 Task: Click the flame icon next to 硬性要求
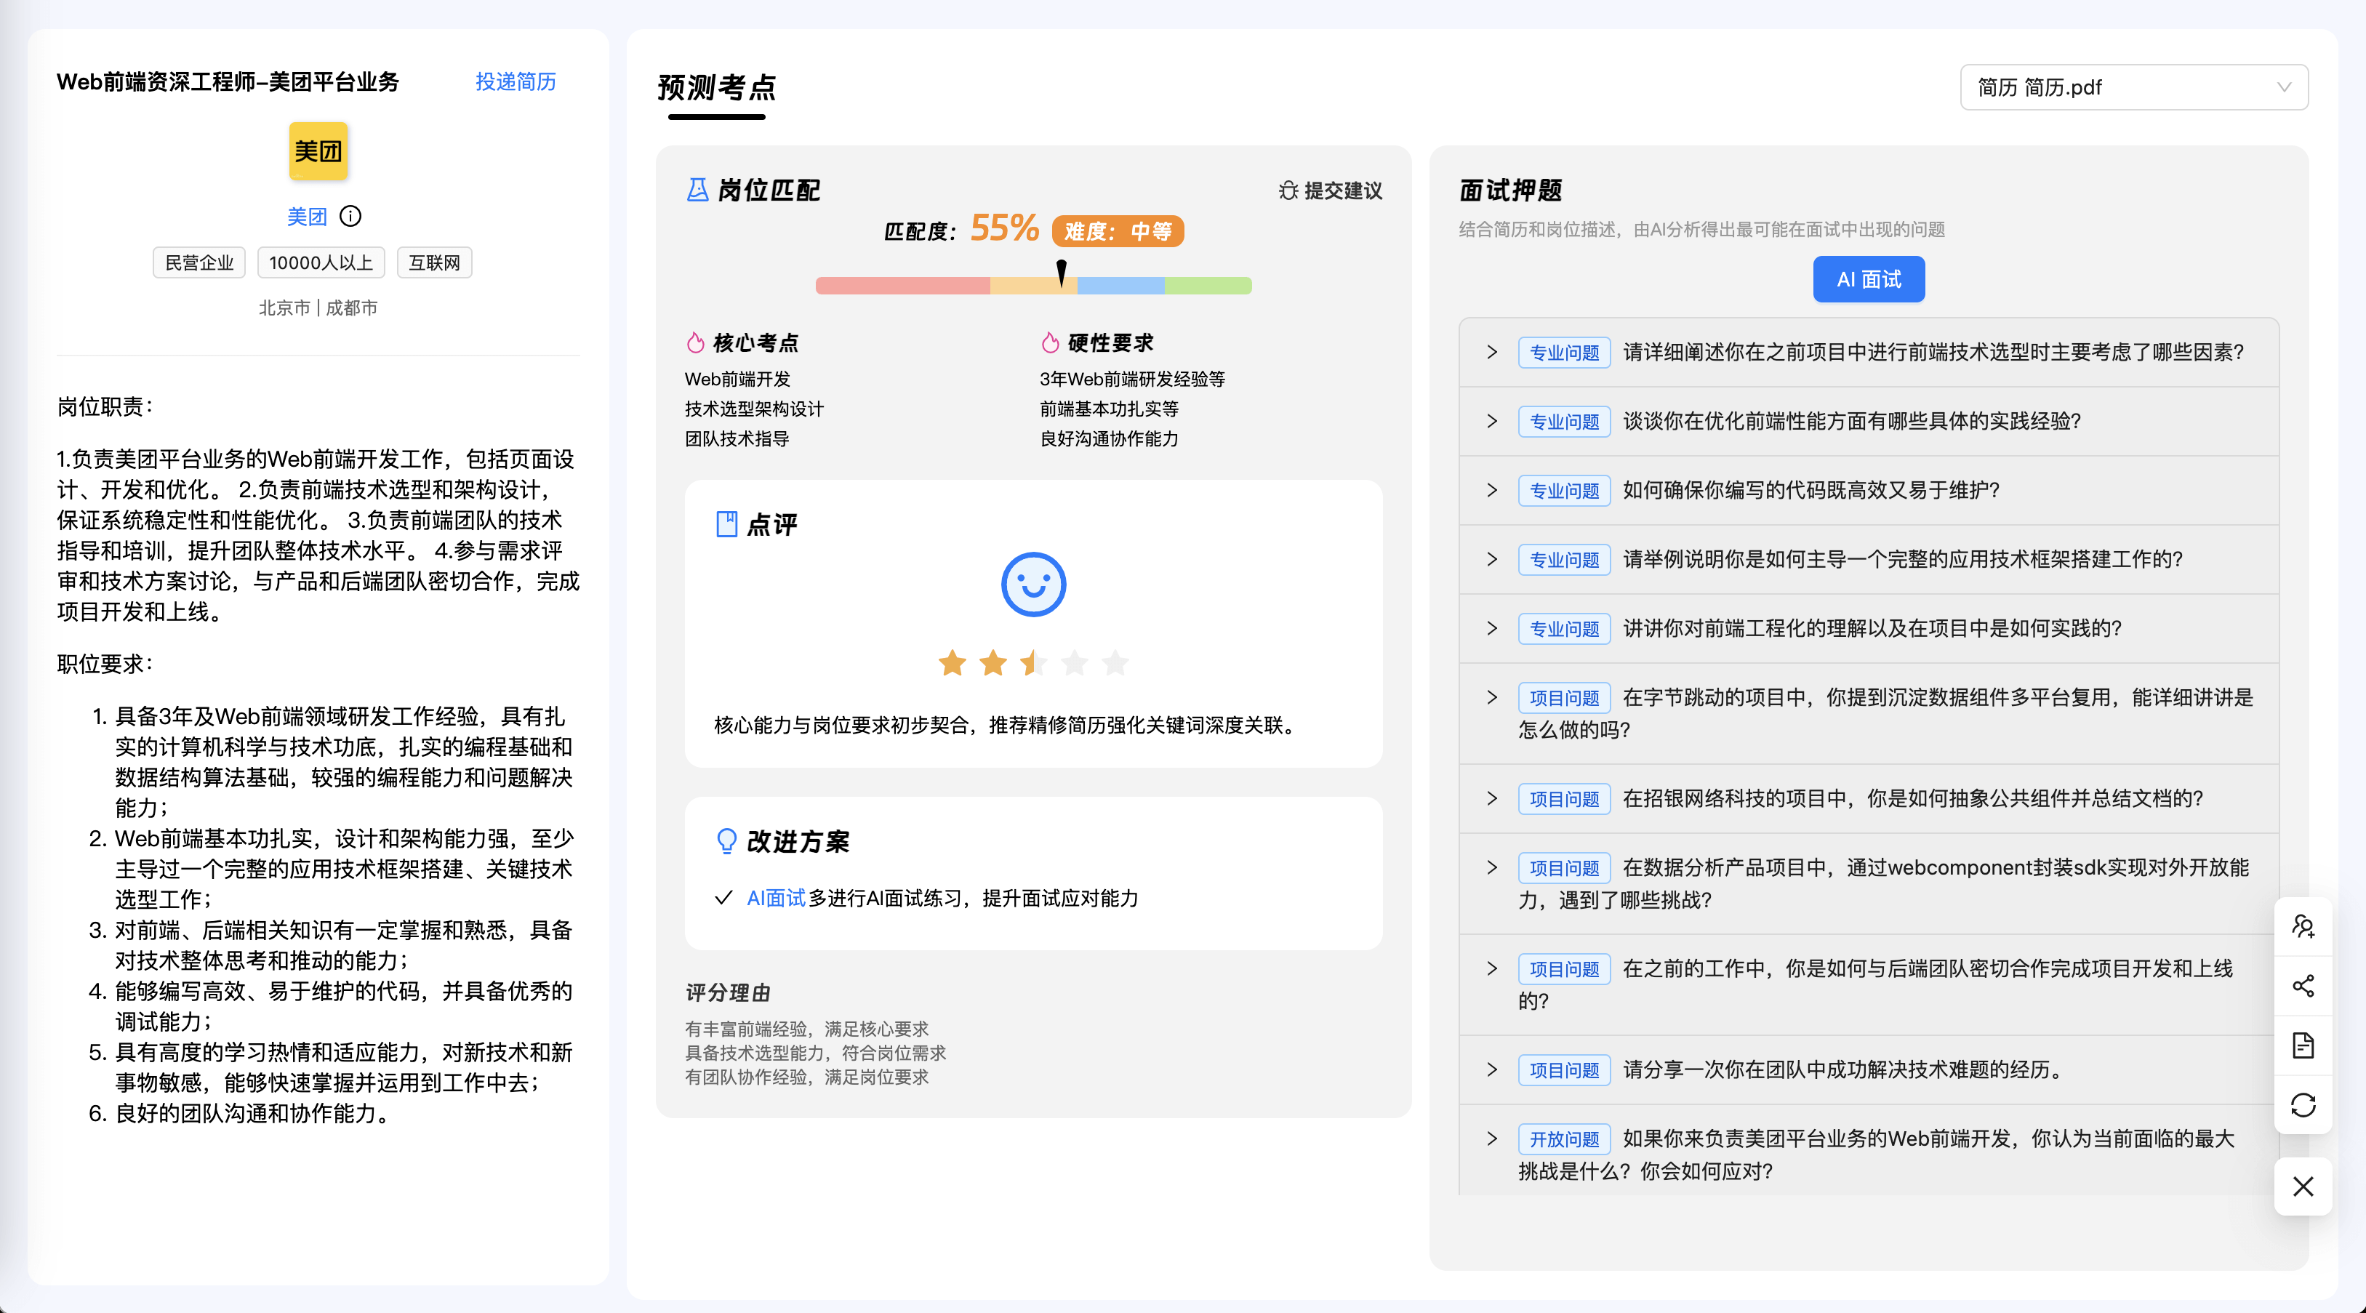coord(1050,342)
